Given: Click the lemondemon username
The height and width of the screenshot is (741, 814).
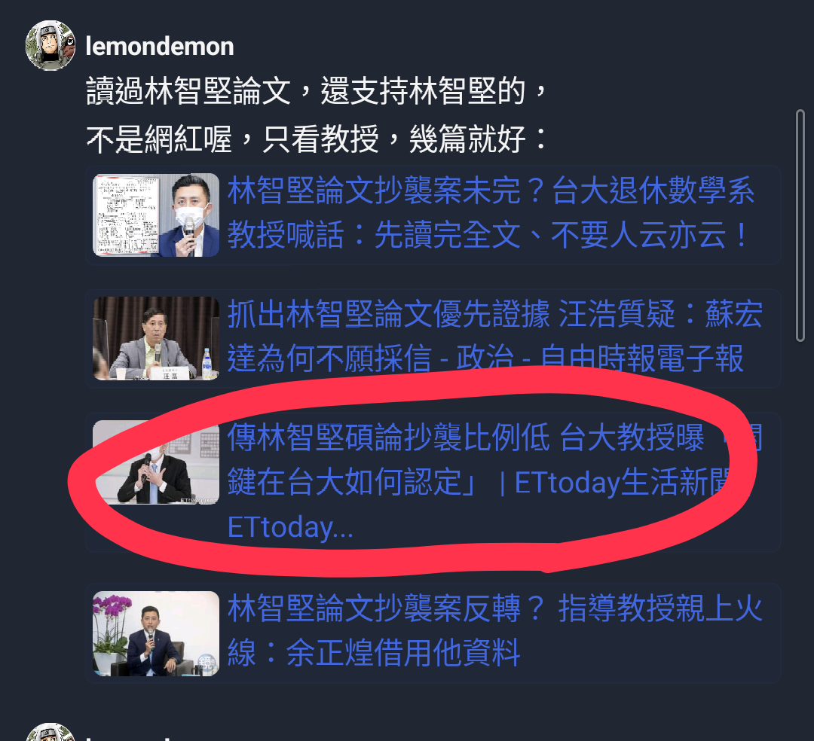Looking at the screenshot, I should pyautogui.click(x=159, y=47).
